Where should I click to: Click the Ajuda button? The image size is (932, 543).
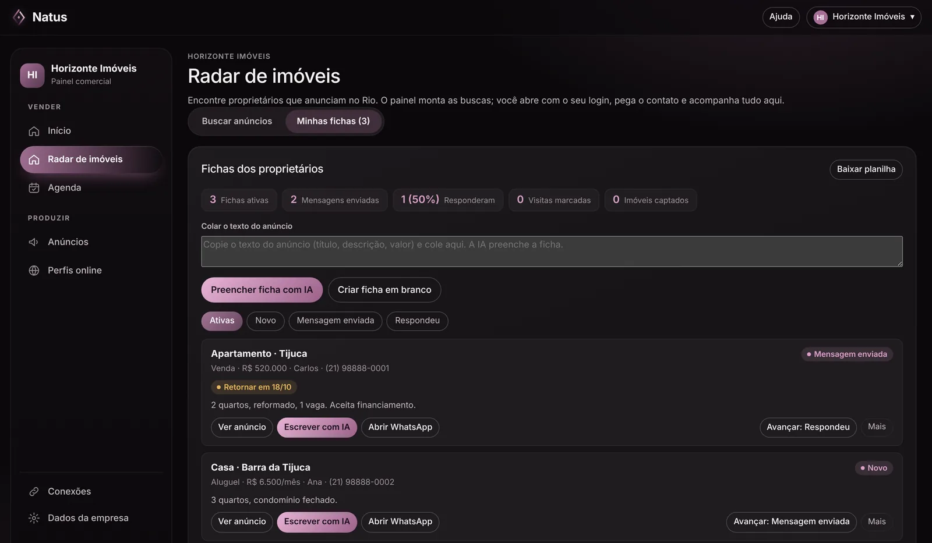coord(781,17)
